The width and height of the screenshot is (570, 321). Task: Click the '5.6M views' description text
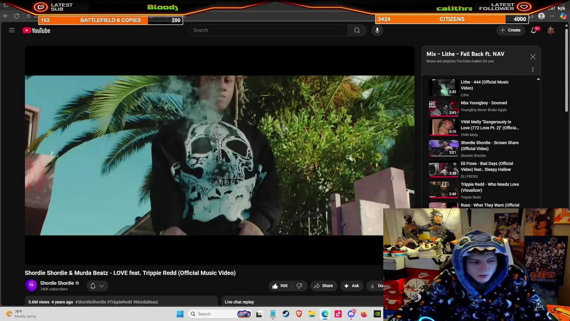(39, 302)
